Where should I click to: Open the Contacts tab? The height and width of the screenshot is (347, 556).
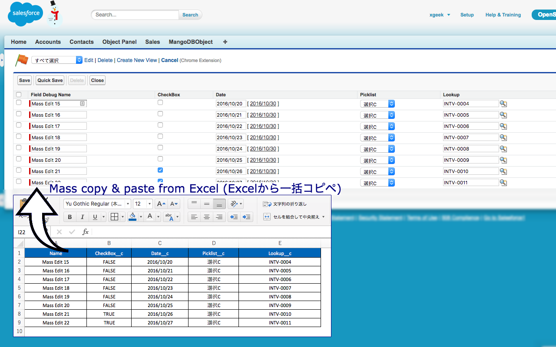click(x=82, y=42)
